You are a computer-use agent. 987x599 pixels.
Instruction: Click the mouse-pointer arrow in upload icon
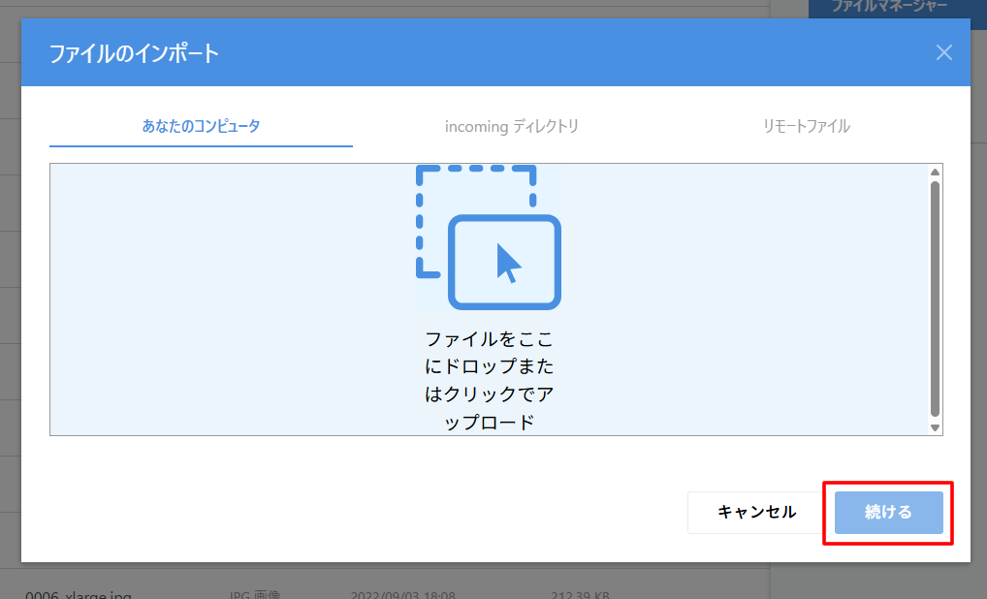coord(508,264)
